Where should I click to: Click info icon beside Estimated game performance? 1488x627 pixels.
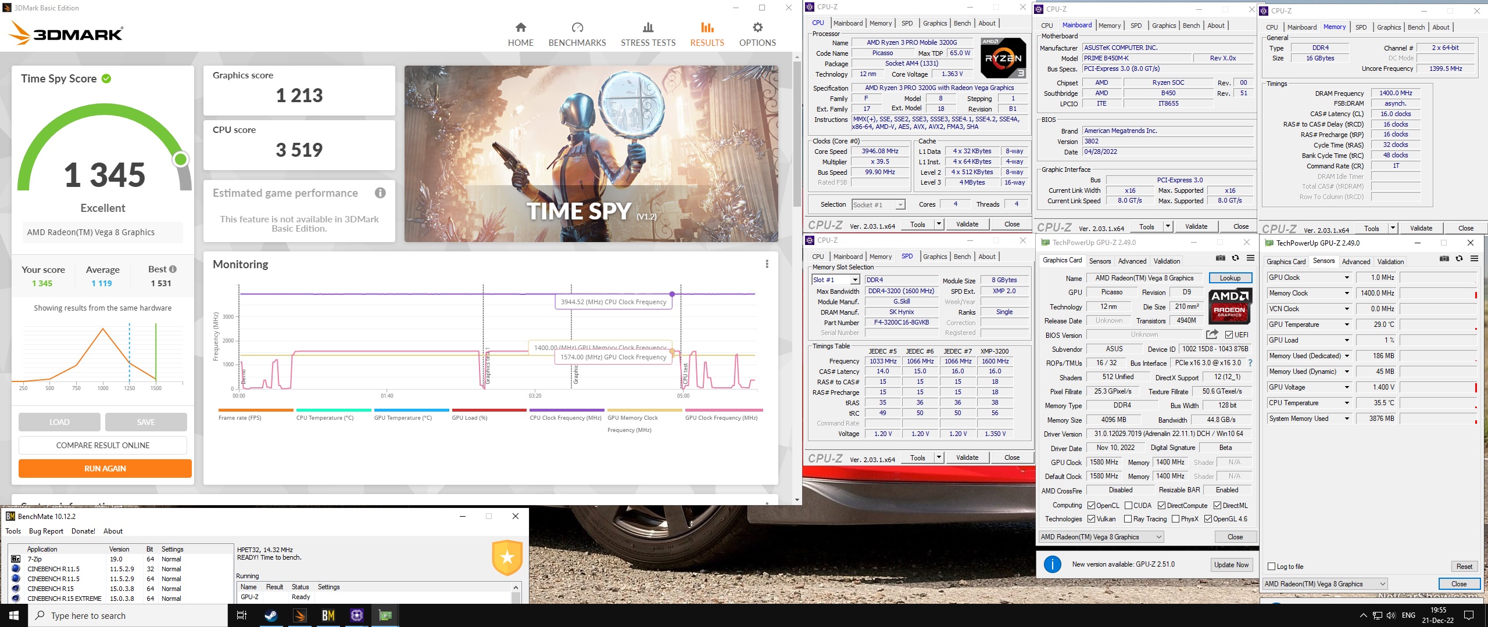pyautogui.click(x=380, y=193)
